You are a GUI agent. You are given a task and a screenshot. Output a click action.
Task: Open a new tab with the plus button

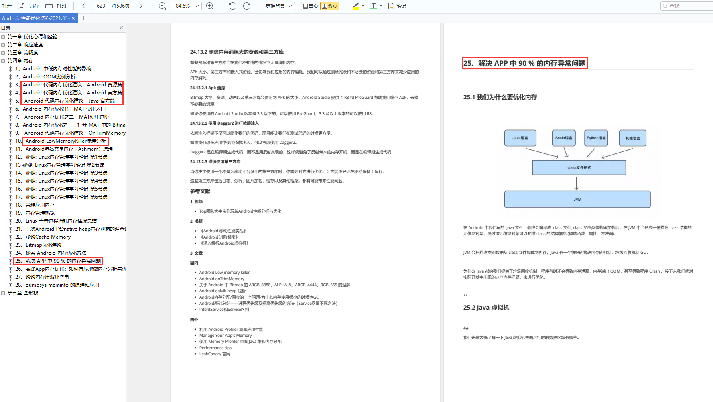coord(83,18)
